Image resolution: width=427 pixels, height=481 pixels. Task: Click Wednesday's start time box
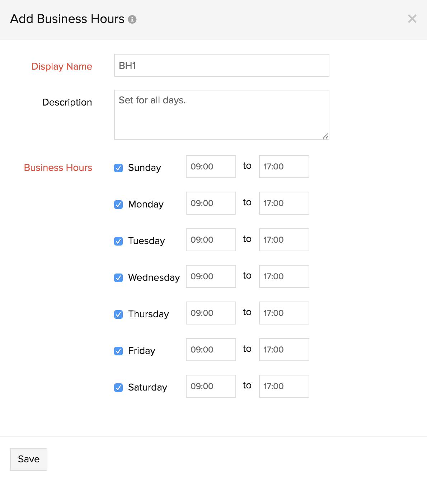pos(211,276)
